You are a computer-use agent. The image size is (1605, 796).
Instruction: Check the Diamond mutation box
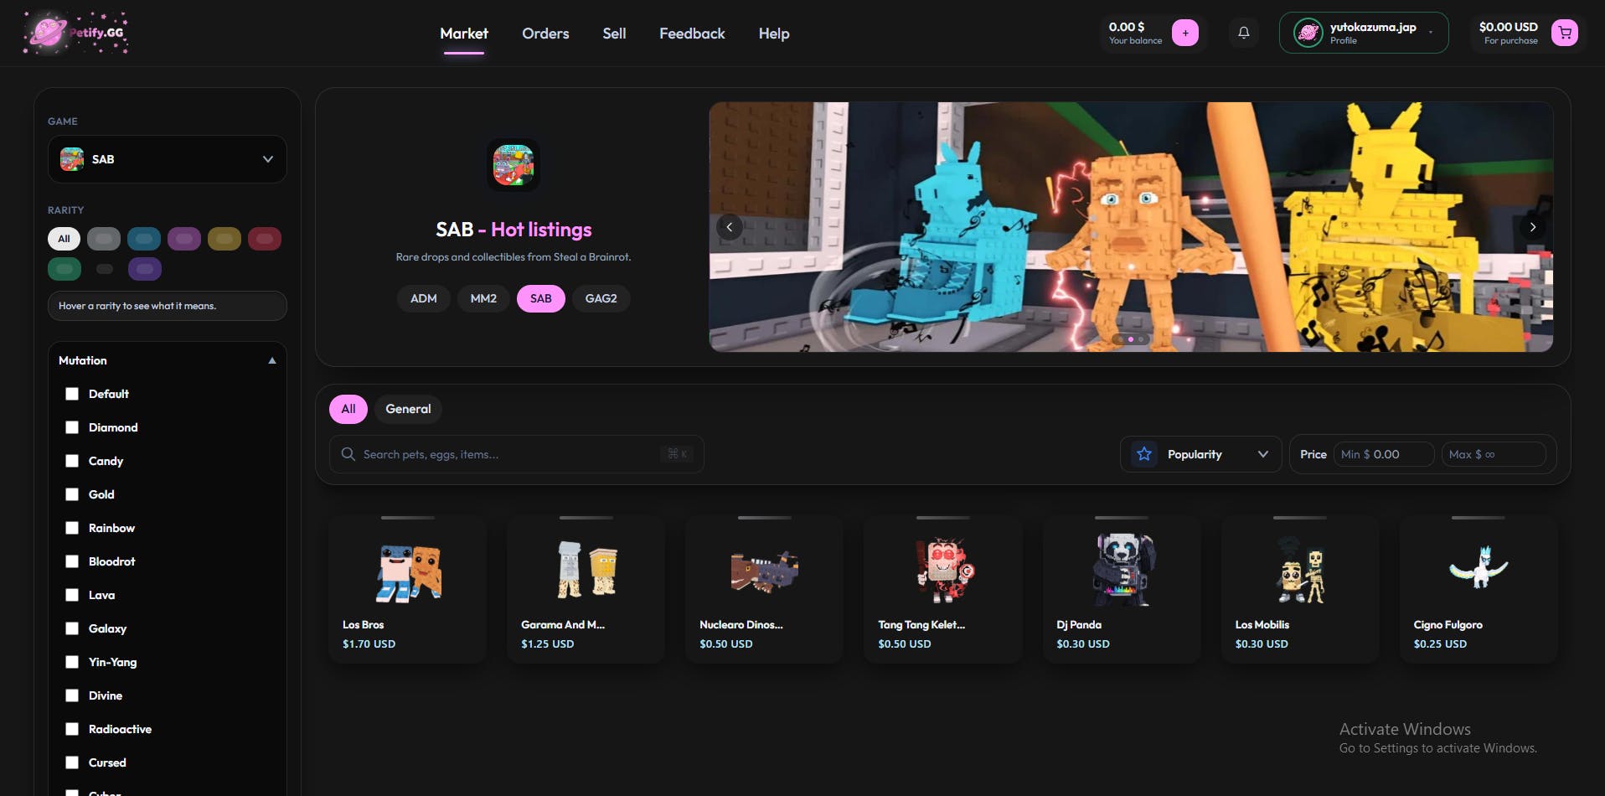72,427
